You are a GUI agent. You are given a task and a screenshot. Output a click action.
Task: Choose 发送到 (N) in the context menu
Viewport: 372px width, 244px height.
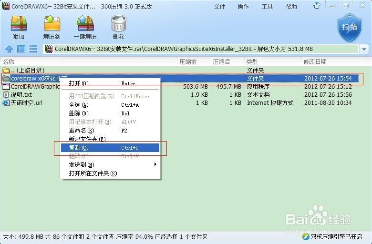click(110, 164)
